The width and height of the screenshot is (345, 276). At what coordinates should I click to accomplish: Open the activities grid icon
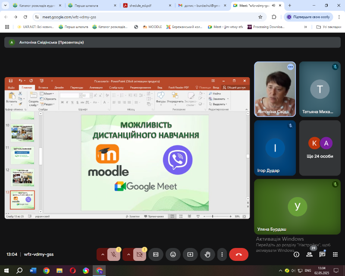(x=335, y=254)
